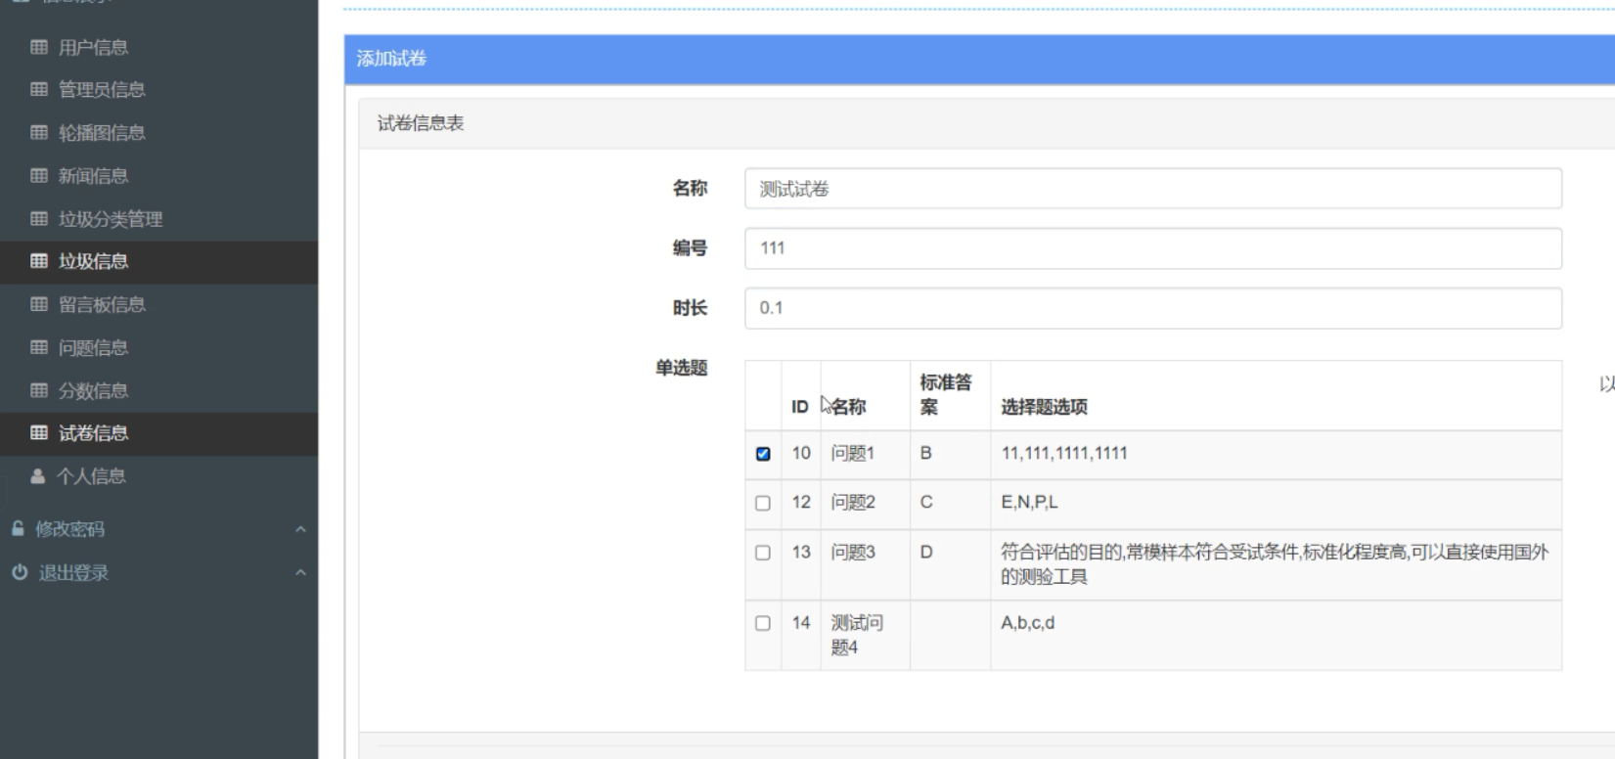
Task: Click 退出登录 menu label
Action: (73, 572)
